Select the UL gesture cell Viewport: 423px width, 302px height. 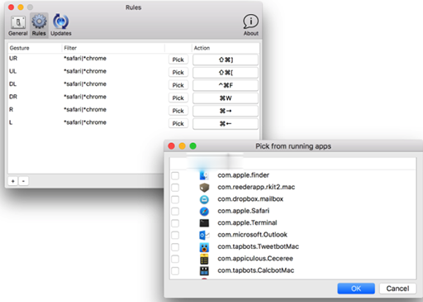click(x=12, y=71)
